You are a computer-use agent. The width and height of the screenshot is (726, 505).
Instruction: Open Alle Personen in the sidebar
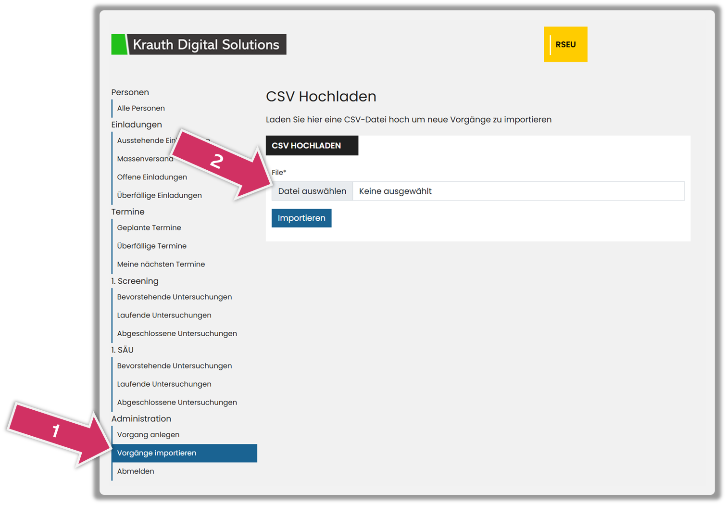pos(141,108)
